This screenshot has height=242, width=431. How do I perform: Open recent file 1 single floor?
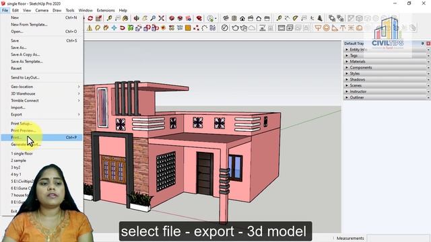pos(42,153)
